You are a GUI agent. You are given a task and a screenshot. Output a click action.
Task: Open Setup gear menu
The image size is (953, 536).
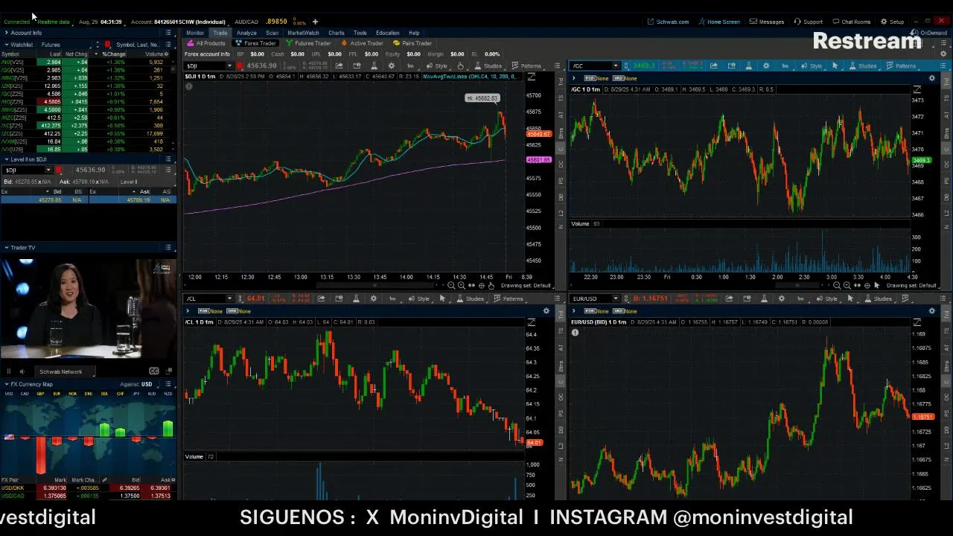click(x=893, y=22)
